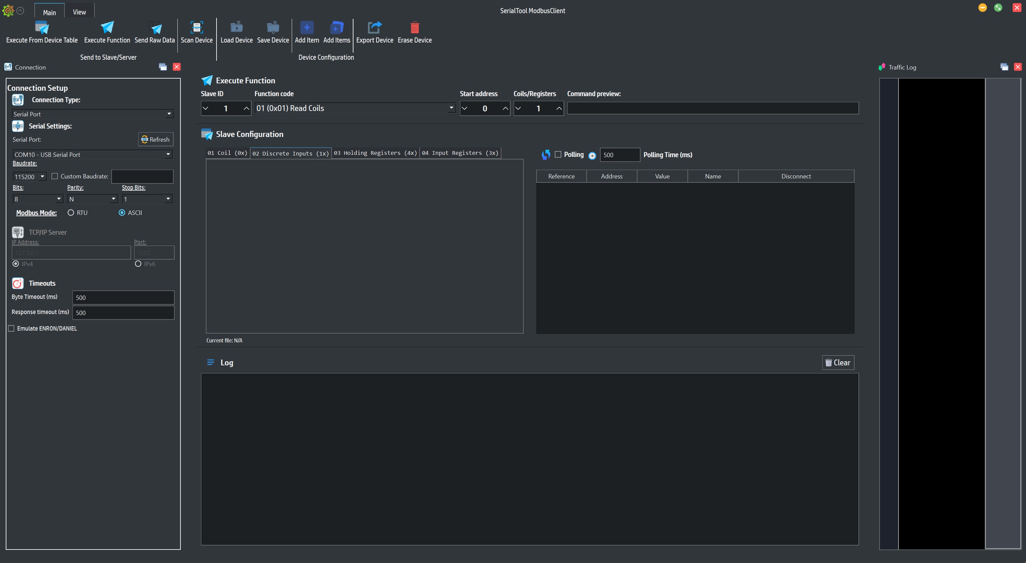Switch to the View tab
Screen dimensions: 1026x563
(79, 12)
